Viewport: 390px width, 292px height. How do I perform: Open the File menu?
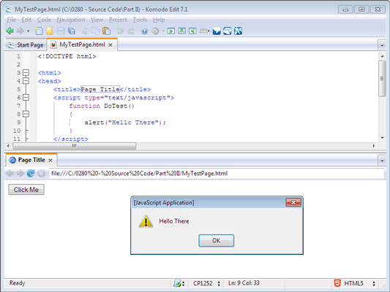pos(12,20)
